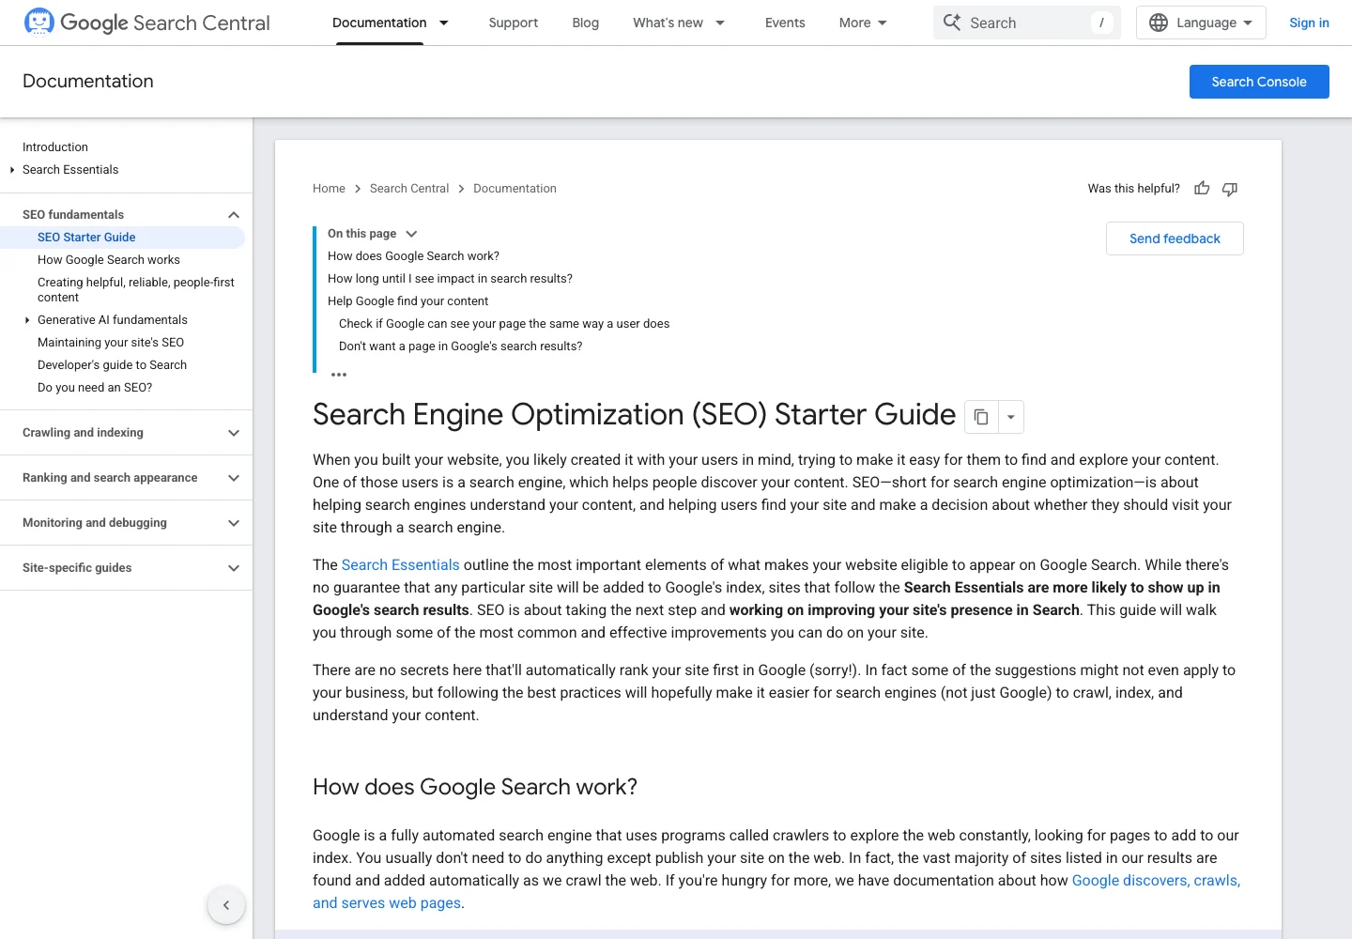Click the Was this helpful? text
The image size is (1352, 939).
click(1133, 189)
